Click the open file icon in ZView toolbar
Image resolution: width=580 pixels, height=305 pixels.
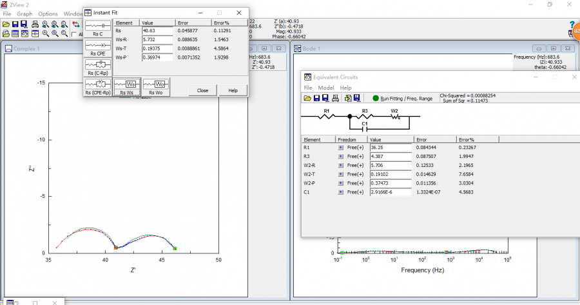point(6,24)
